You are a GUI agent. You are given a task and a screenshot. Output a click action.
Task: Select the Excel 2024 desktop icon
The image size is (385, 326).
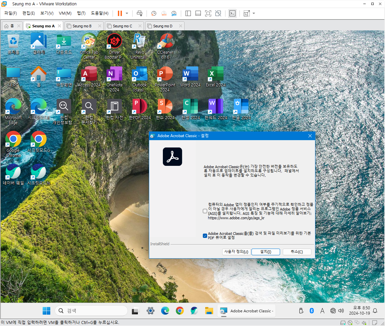tap(215, 77)
